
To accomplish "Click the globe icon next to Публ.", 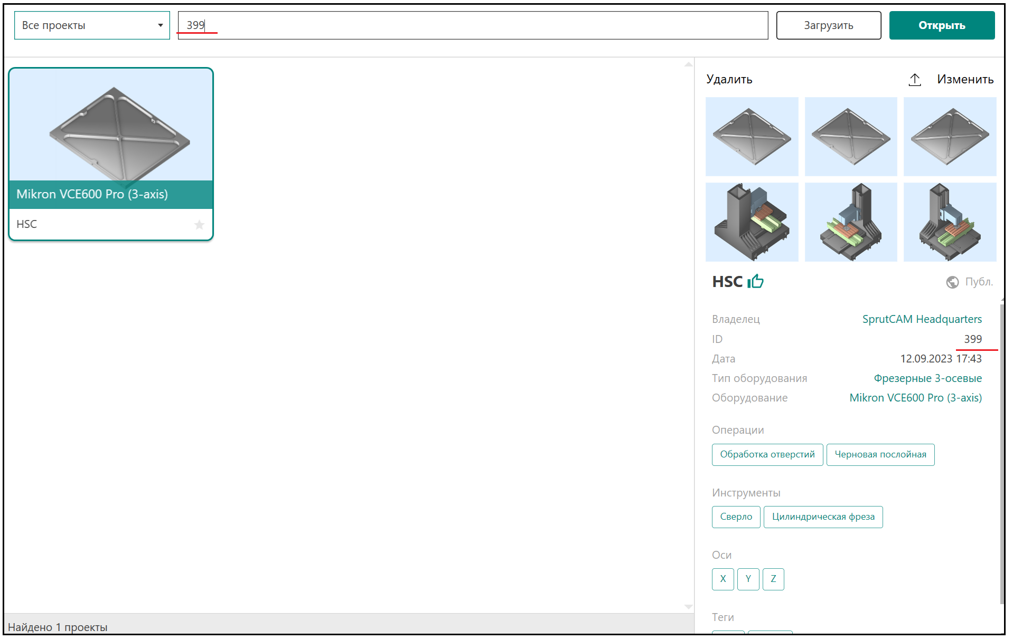I will tap(952, 282).
